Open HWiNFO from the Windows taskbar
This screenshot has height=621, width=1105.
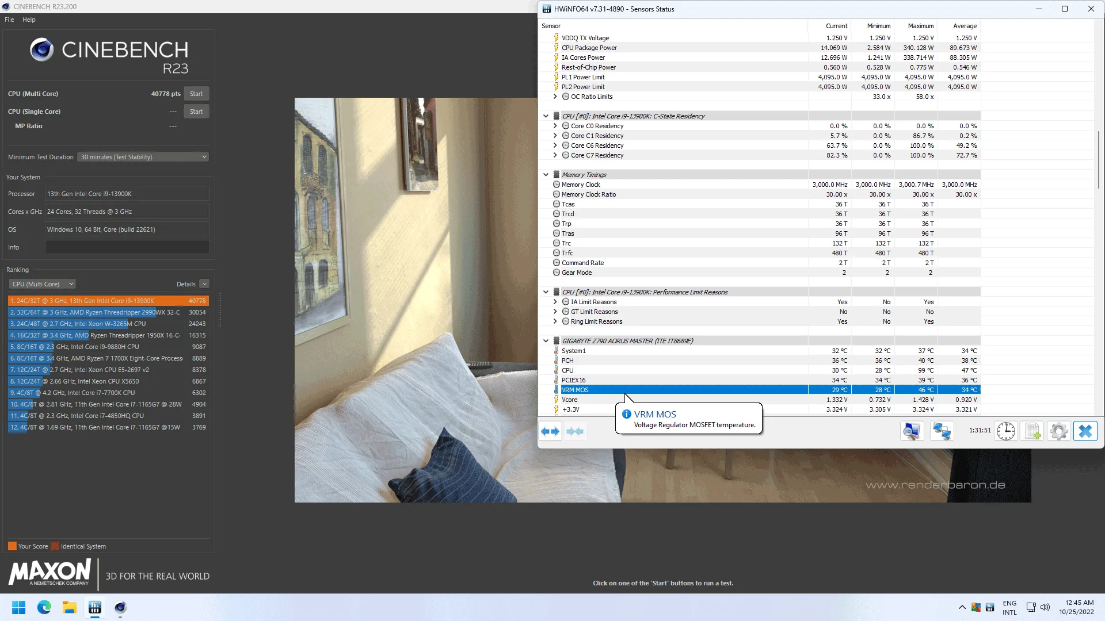[x=95, y=607]
